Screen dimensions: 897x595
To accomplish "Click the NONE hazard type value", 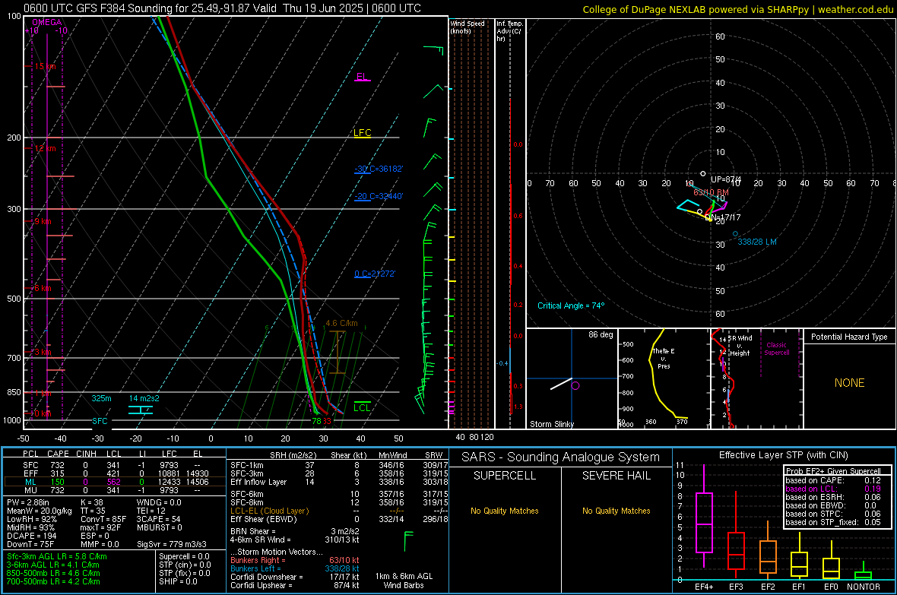I will (x=850, y=383).
